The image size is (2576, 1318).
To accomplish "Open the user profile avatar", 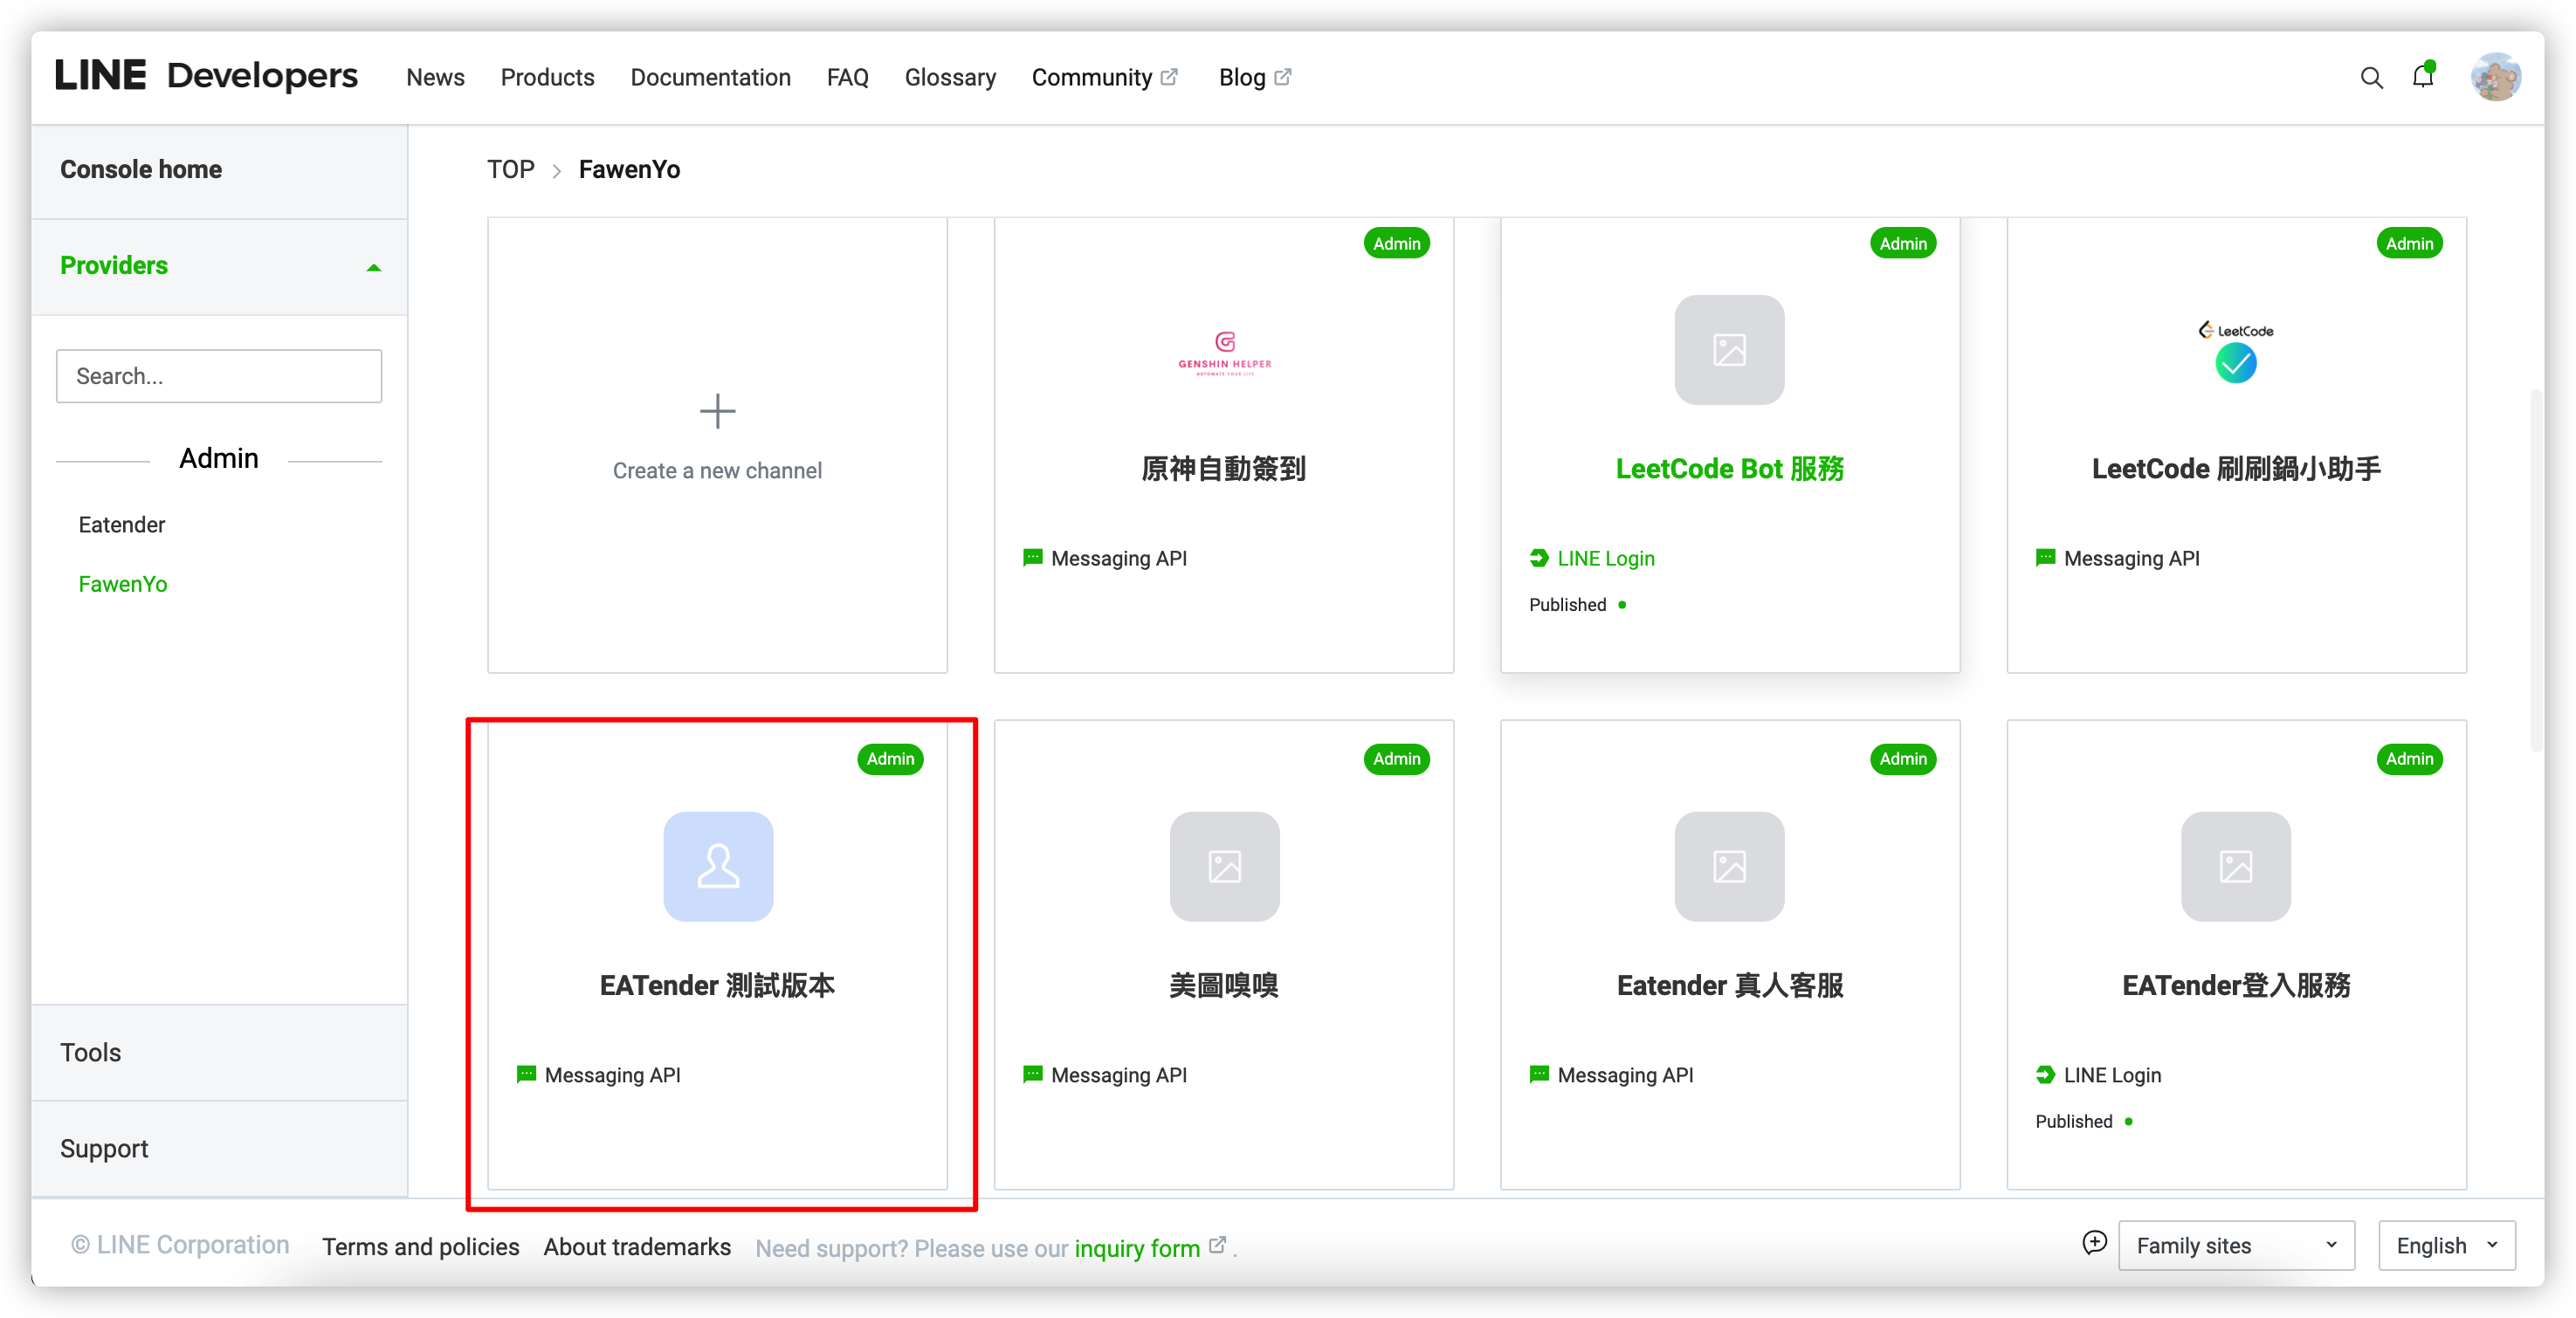I will click(2494, 77).
